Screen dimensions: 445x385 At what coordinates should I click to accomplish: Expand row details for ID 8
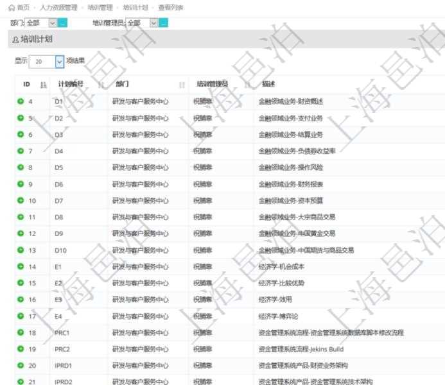(x=21, y=167)
